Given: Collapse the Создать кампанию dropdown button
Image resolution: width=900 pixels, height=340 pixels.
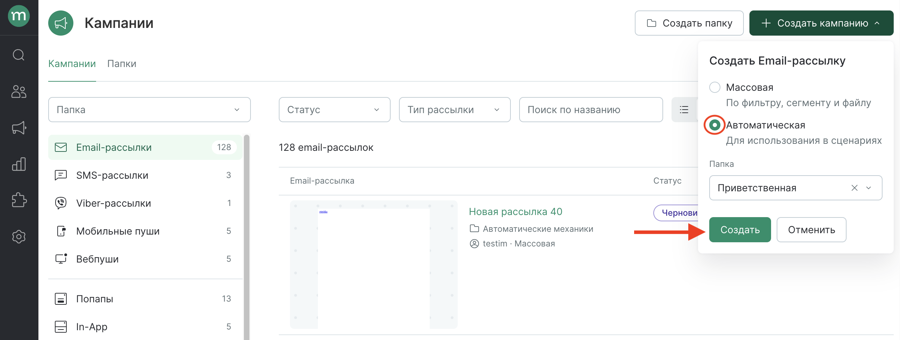Looking at the screenshot, I should [821, 23].
